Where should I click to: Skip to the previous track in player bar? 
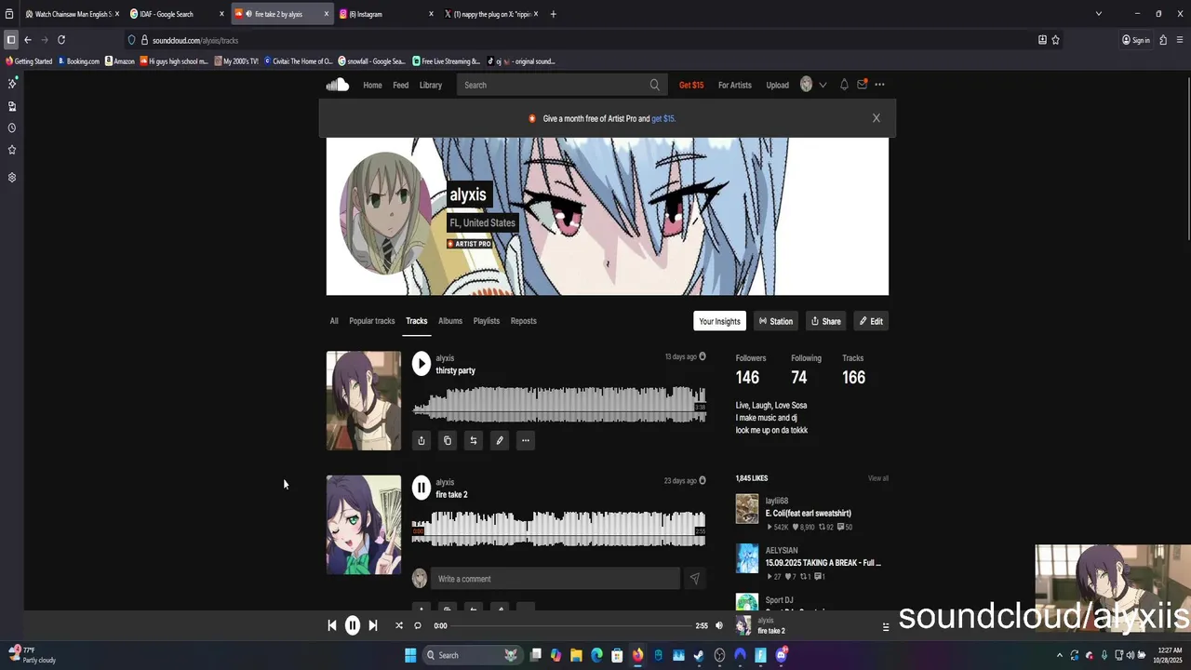point(332,625)
